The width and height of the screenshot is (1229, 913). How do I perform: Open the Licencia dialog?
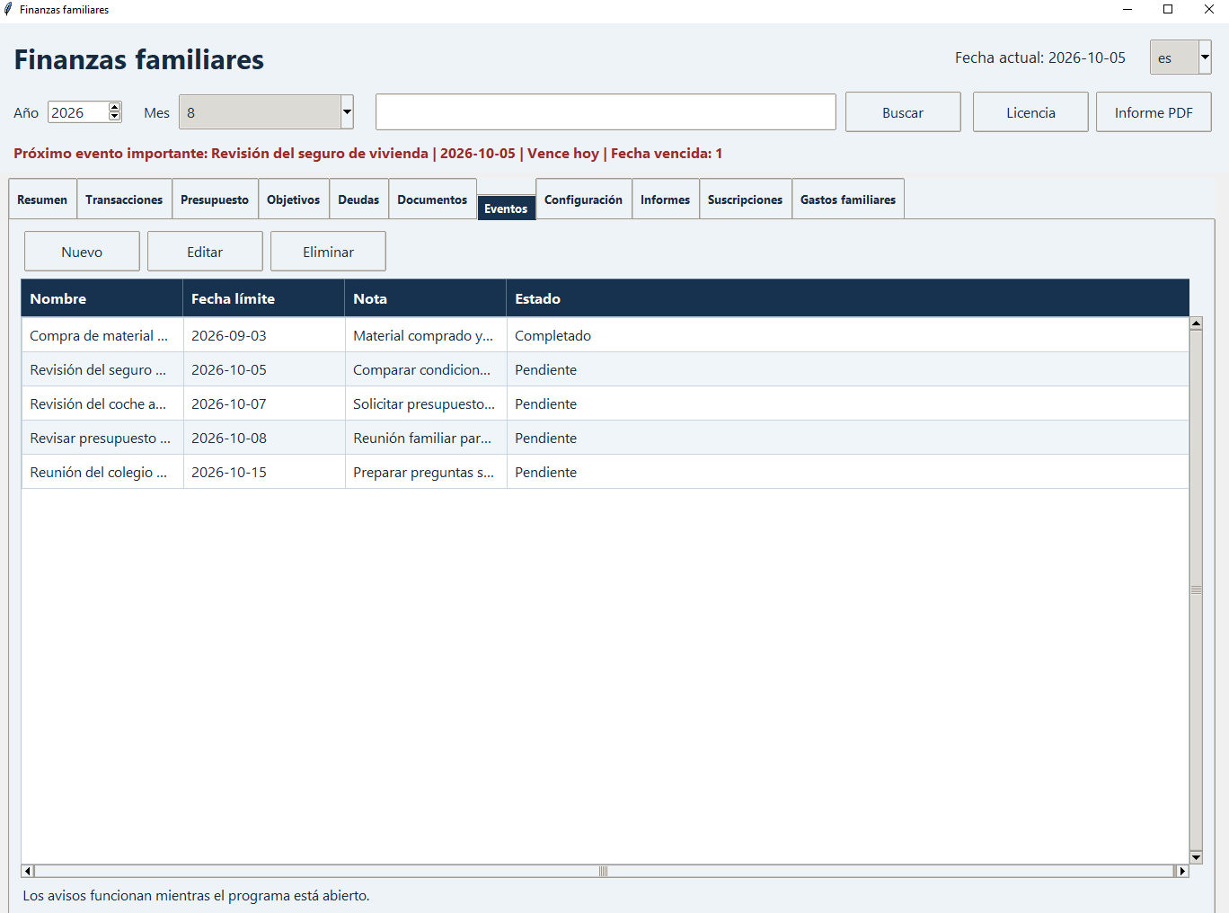click(x=1030, y=112)
